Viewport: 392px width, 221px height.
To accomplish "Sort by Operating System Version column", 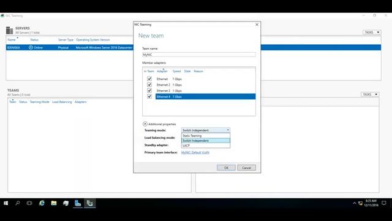I will tap(92, 39).
